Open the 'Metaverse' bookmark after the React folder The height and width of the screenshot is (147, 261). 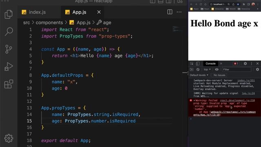click(217, 9)
